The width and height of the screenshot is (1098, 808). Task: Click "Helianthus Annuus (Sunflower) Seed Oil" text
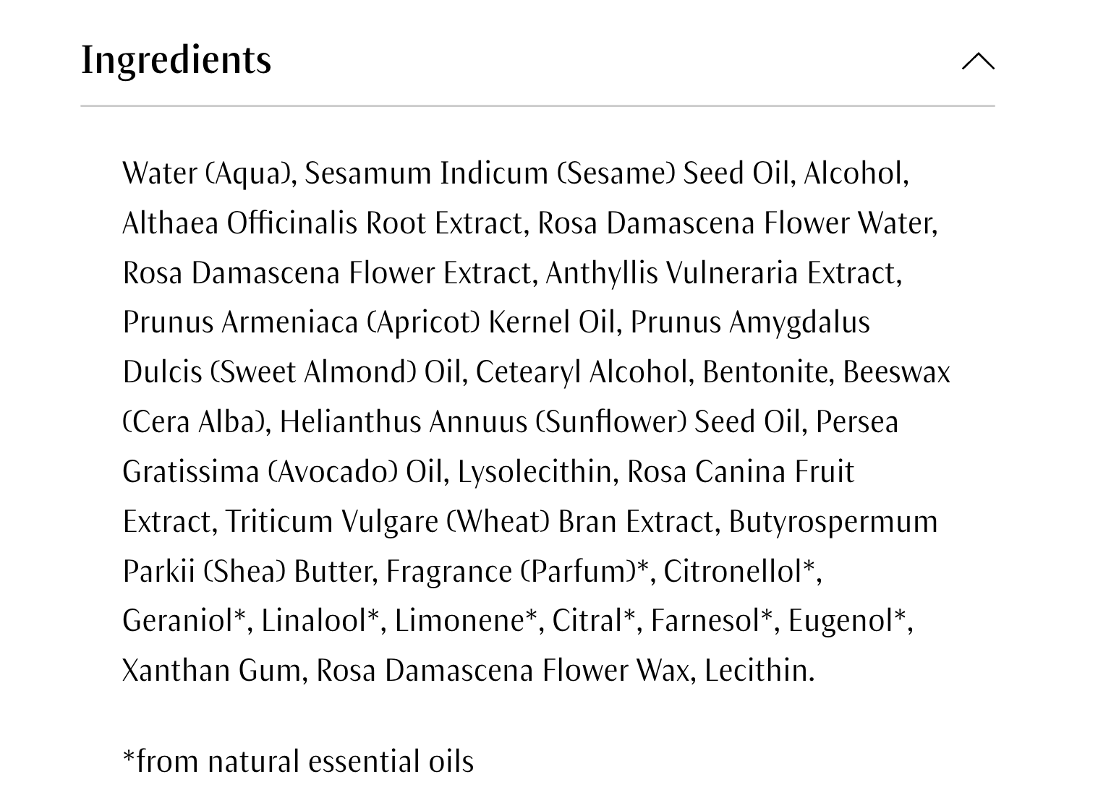542,422
